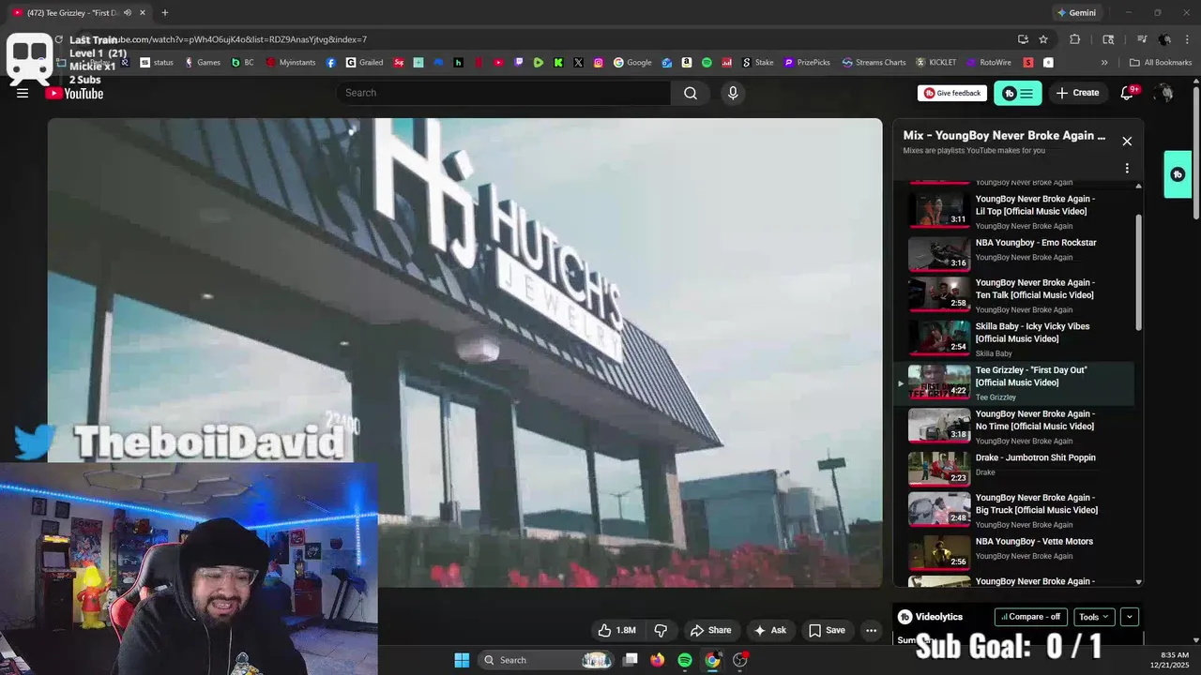Click the Windows taskbar search box
The width and height of the screenshot is (1201, 675).
pos(545,660)
